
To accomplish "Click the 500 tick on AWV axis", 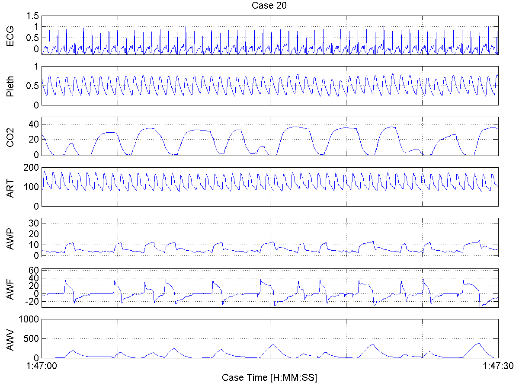I will pos(32,338).
